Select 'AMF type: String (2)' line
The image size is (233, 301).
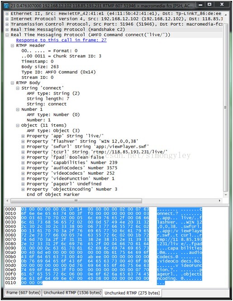(x=53, y=94)
